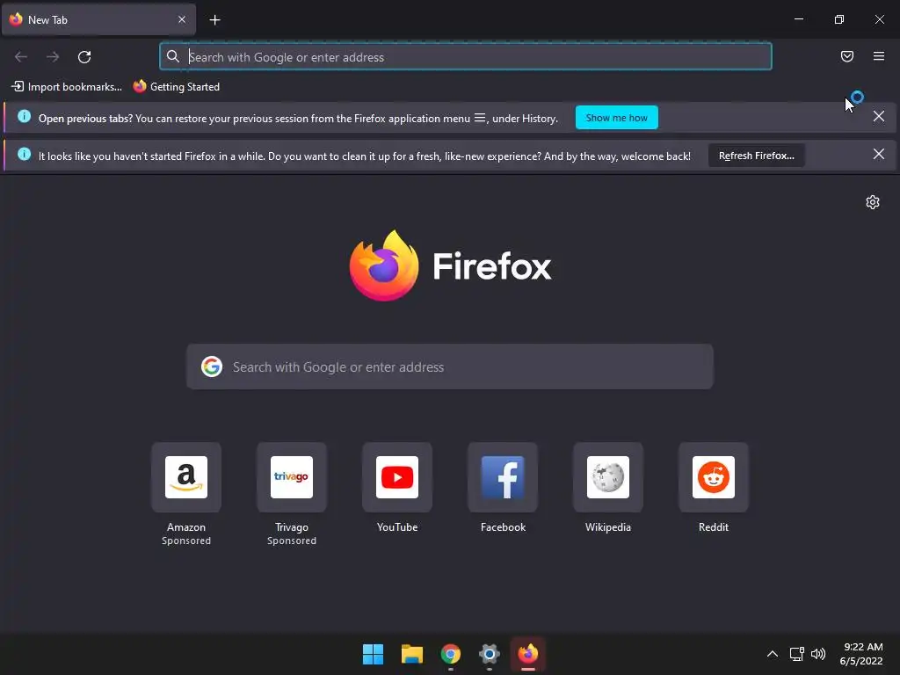900x675 pixels.
Task: Minimize the Firefox window
Action: [x=799, y=19]
